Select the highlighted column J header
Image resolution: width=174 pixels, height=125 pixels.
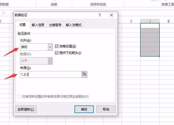(x=150, y=21)
